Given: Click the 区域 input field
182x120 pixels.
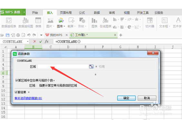Looking at the screenshot, I should (63, 66).
